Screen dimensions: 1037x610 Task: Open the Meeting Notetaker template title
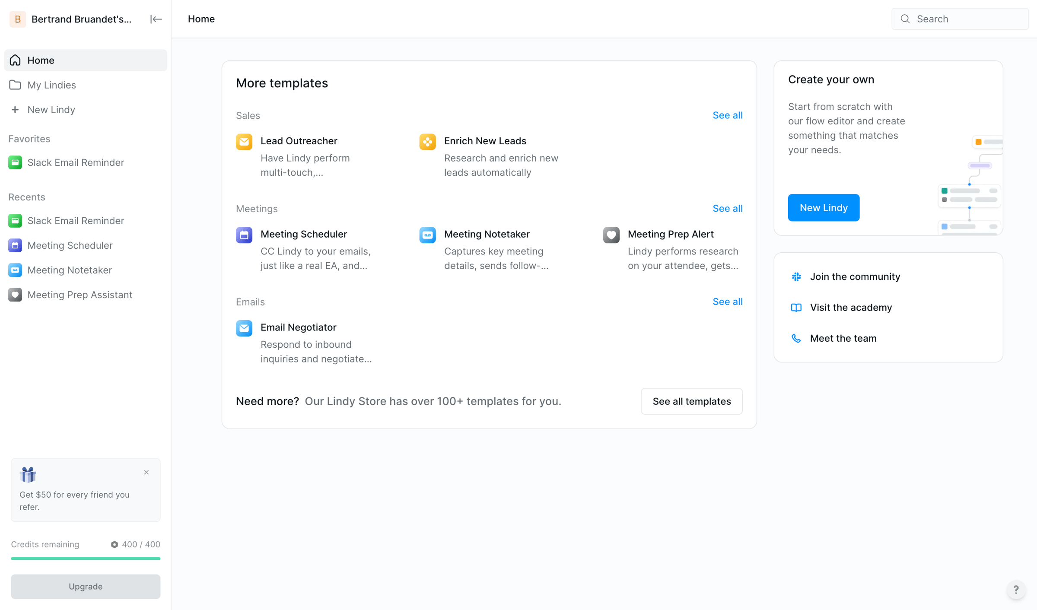[x=487, y=234]
